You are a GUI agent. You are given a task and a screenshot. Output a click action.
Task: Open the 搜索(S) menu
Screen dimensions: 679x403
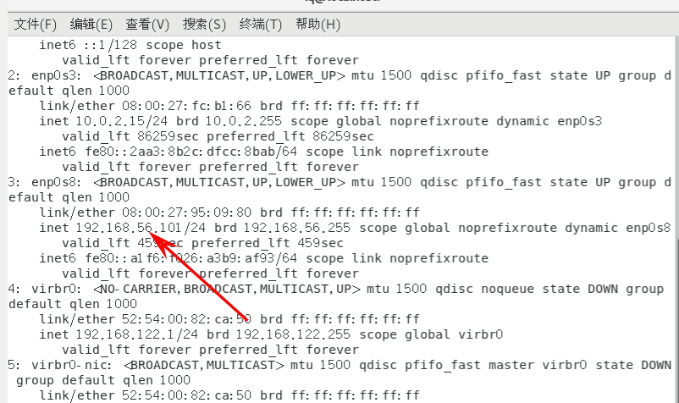[204, 25]
